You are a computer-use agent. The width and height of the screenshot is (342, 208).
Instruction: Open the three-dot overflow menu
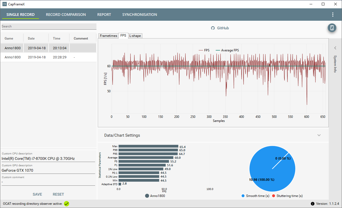pos(333,15)
